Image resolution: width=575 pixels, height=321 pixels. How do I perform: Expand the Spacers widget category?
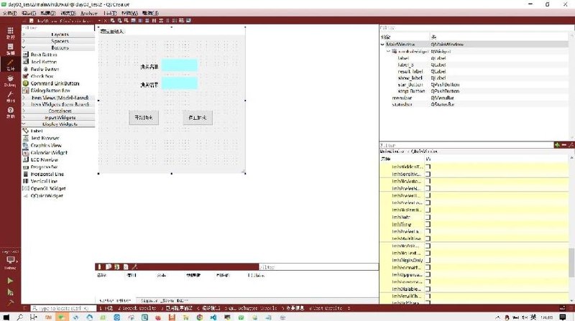[59, 41]
